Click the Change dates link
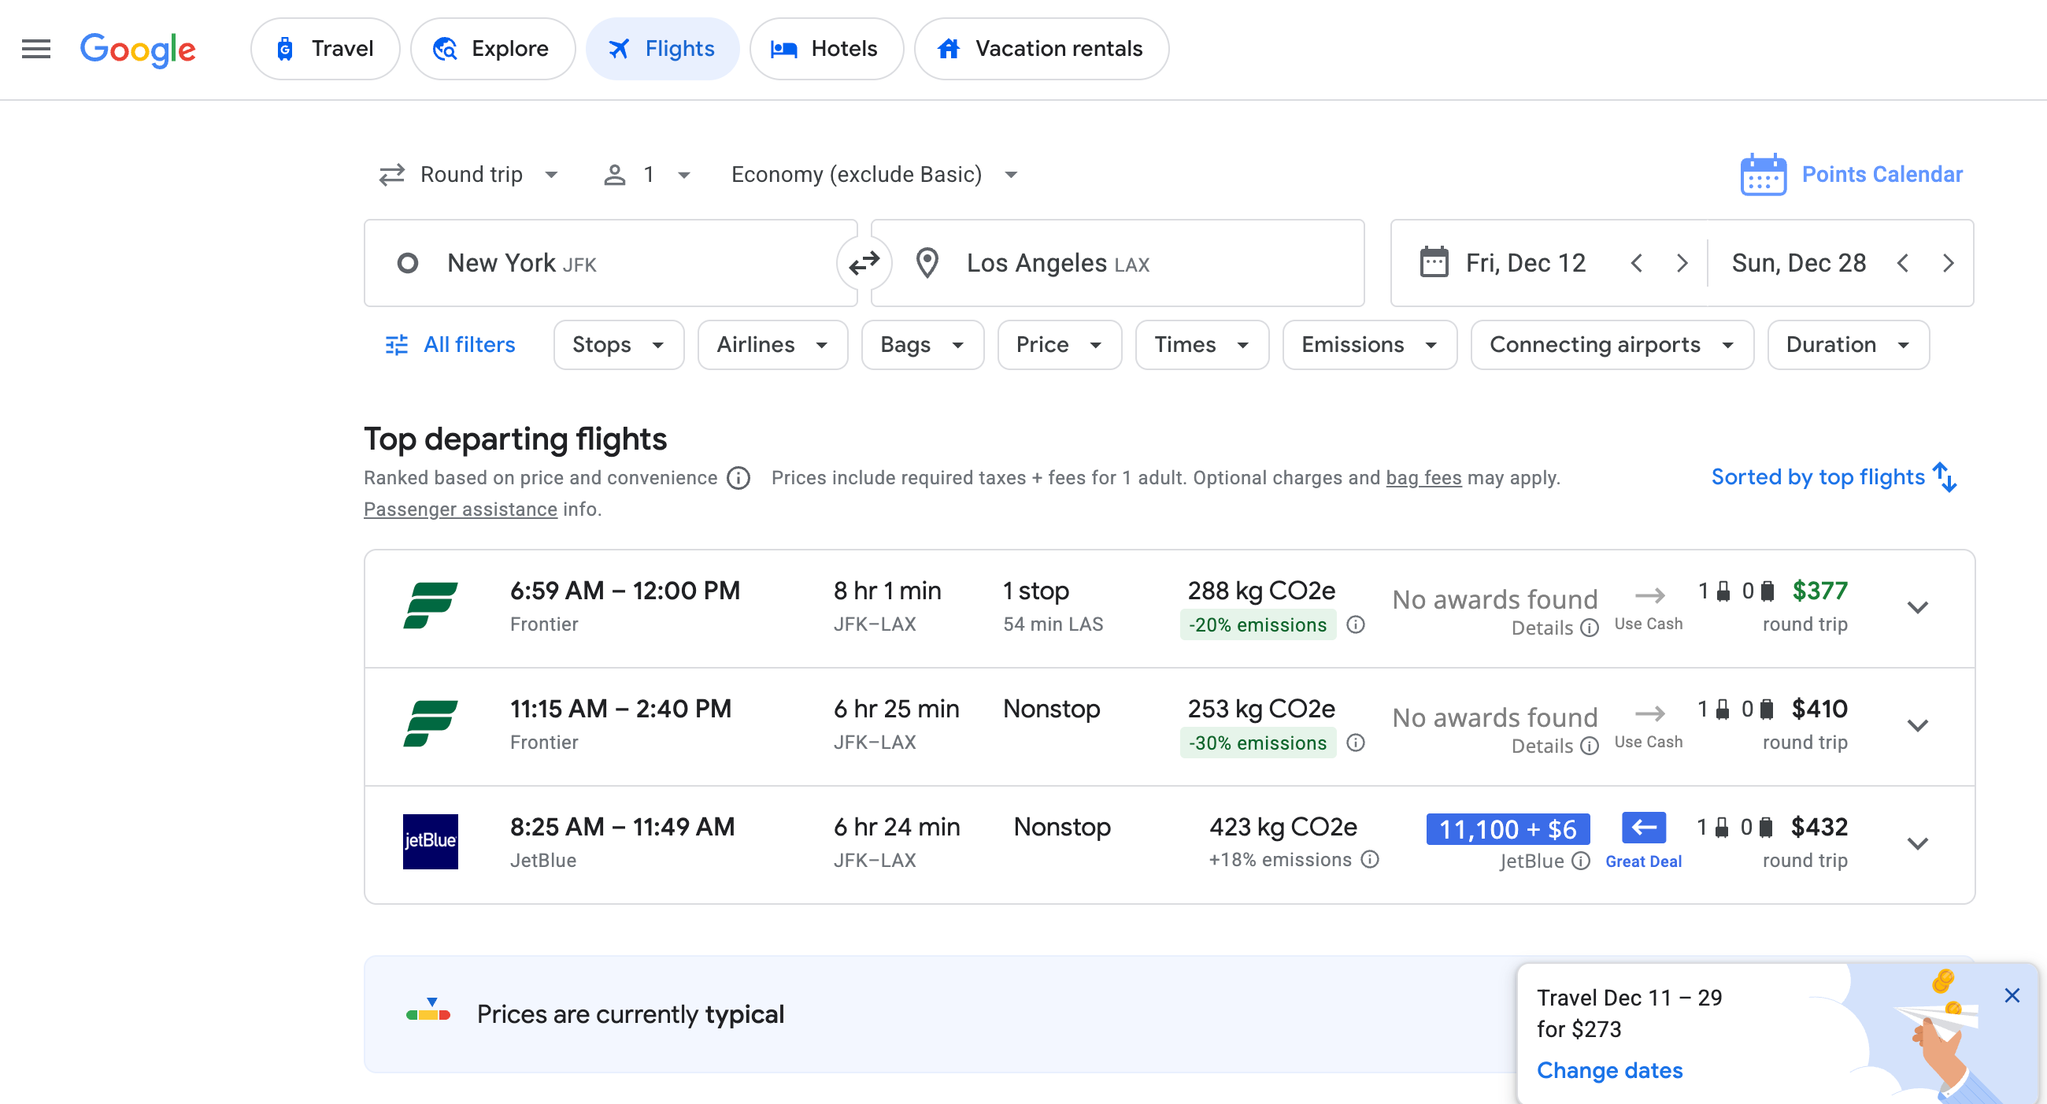This screenshot has height=1104, width=2047. (1609, 1070)
